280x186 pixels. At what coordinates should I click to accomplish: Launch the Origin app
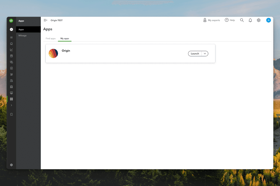[x=195, y=54]
